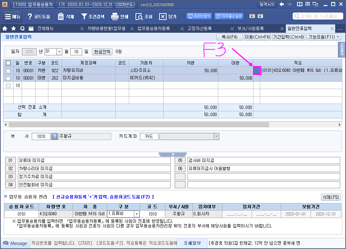Click the favorites star icon
346x249 pixels.
click(x=14, y=28)
